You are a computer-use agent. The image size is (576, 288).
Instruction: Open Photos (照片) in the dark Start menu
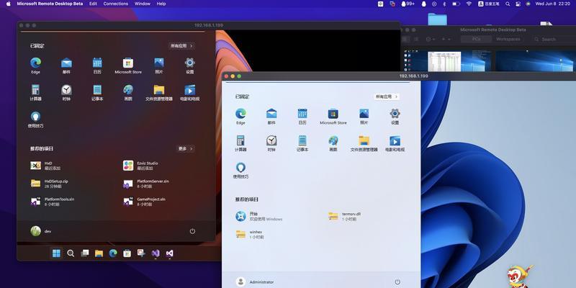tap(159, 66)
